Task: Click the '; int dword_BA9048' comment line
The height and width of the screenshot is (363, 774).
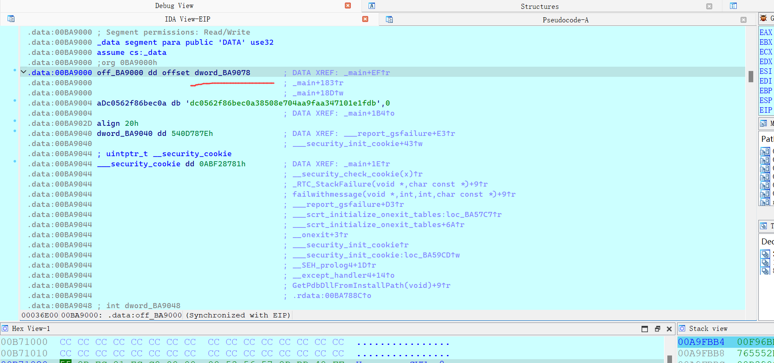Action: (139, 306)
